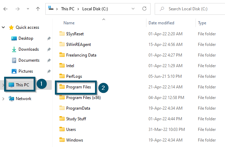Viewport: 225px width, 147px height.
Task: Click the Freelancing Data folder icon
Action: [62, 54]
